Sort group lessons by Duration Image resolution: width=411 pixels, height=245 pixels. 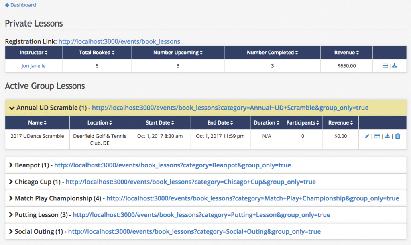coord(267,122)
